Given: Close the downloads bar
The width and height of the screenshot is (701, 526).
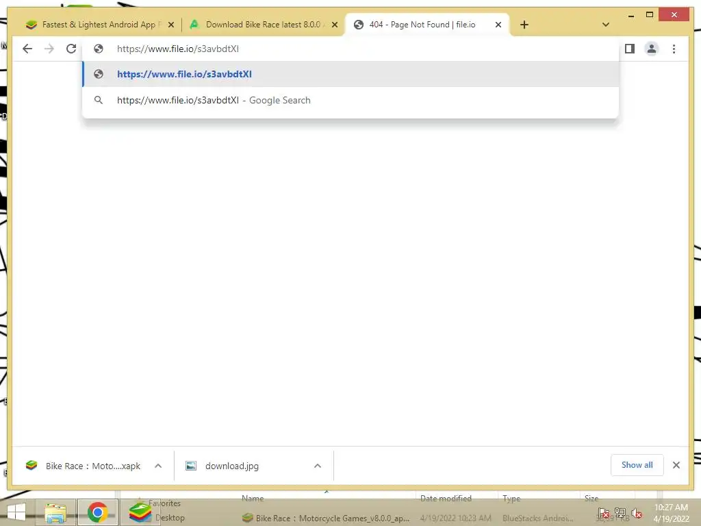Looking at the screenshot, I should (676, 465).
